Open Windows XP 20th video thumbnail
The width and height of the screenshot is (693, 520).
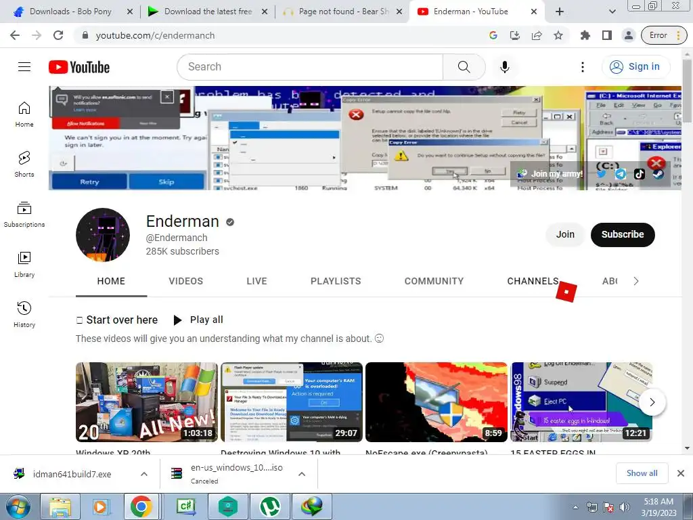point(147,402)
